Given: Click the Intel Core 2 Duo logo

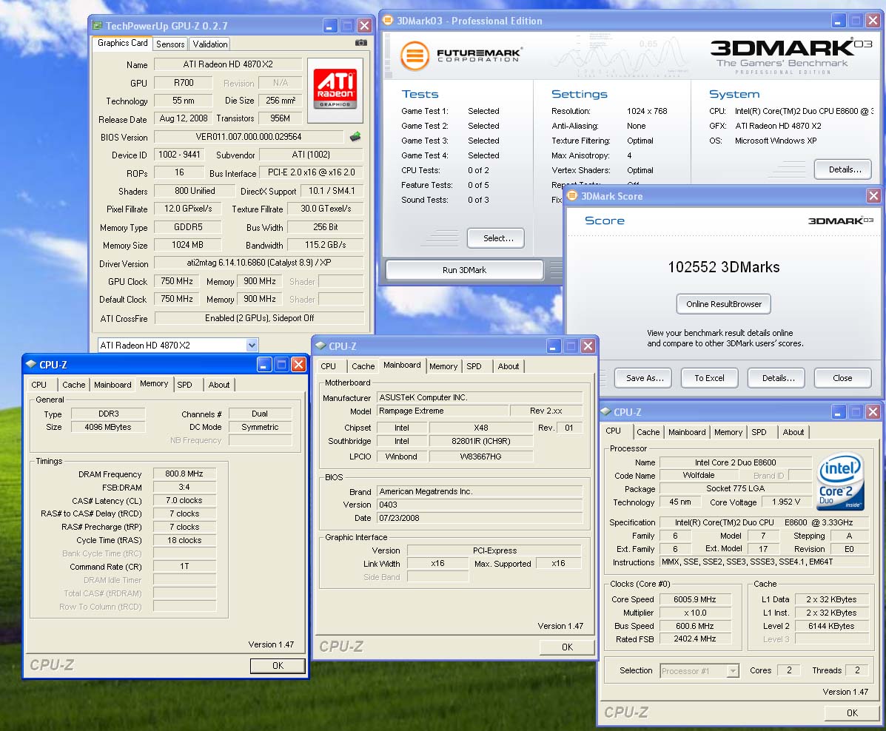Looking at the screenshot, I should [840, 482].
